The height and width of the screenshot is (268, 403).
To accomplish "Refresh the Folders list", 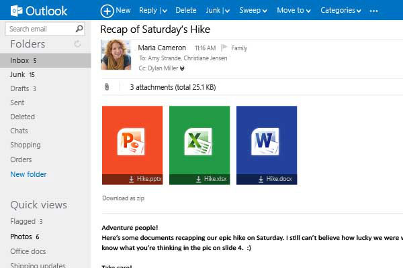I will [x=77, y=44].
